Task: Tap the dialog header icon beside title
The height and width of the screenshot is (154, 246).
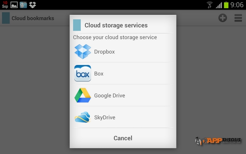Action: 77,25
